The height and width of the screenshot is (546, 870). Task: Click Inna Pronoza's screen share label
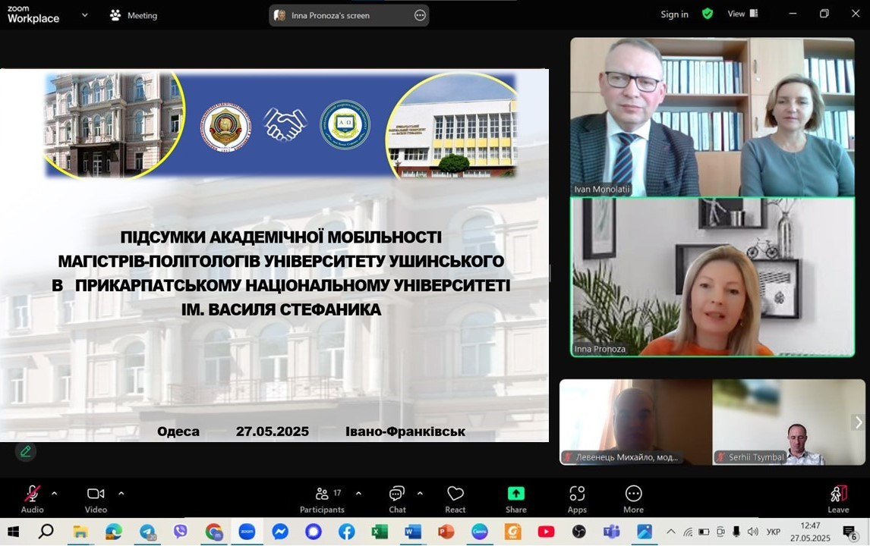[x=330, y=15]
